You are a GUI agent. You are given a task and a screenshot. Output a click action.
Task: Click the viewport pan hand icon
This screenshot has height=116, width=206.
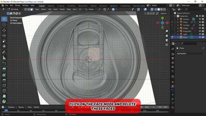coord(167,36)
